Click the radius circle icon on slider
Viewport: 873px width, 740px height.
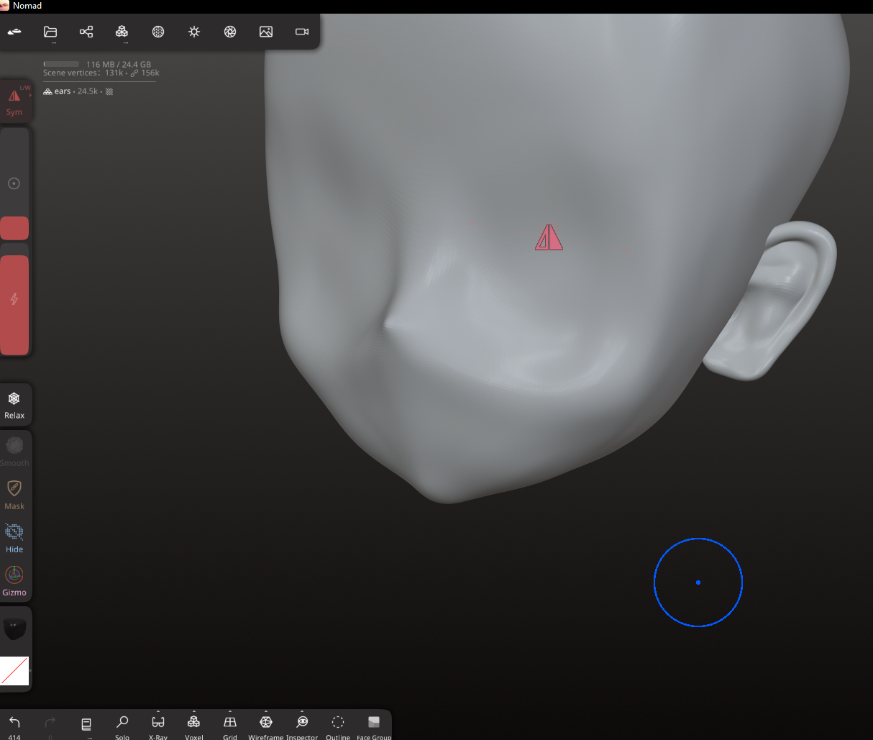(14, 183)
